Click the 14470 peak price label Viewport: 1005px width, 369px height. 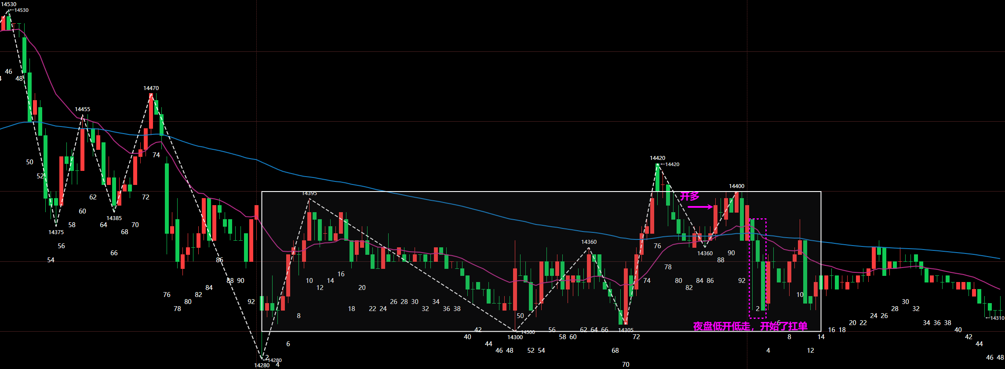click(151, 88)
